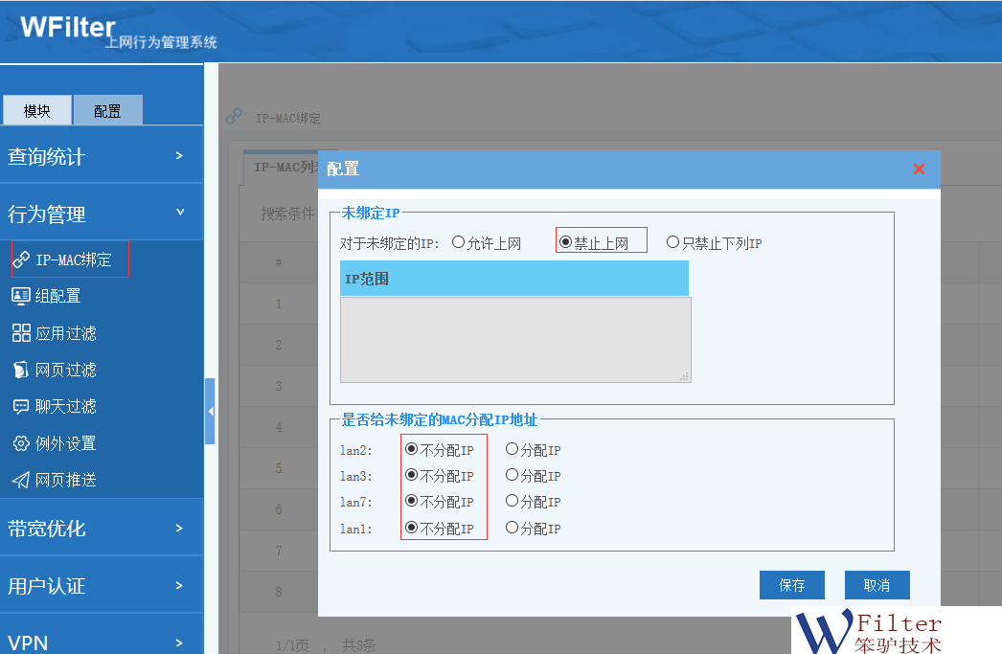Select the 允许上网 radio option
Viewport: 1002px width, 654px height.
(459, 243)
